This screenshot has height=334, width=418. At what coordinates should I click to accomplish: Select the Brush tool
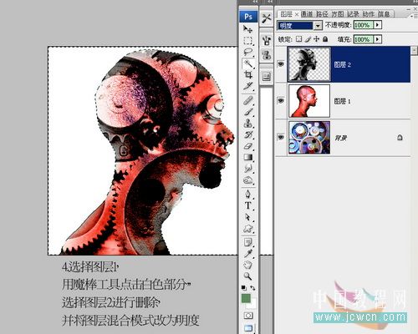pos(247,112)
